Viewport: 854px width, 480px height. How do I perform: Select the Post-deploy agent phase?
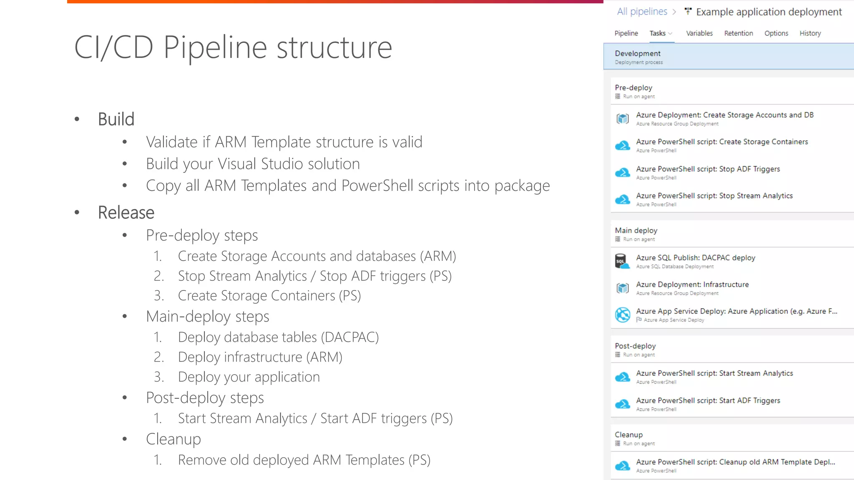pos(732,350)
